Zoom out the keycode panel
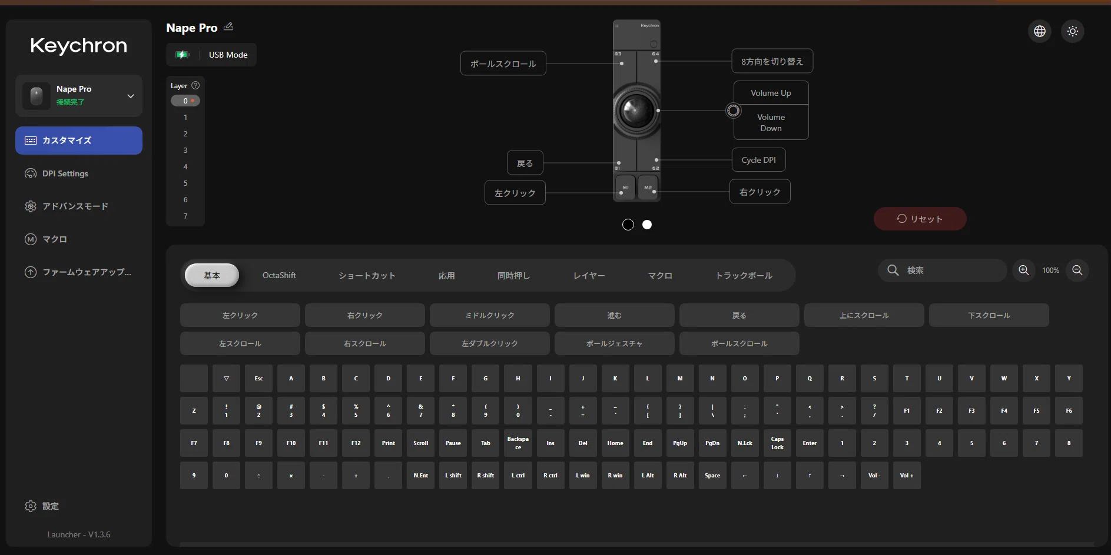The width and height of the screenshot is (1111, 555). click(1077, 270)
